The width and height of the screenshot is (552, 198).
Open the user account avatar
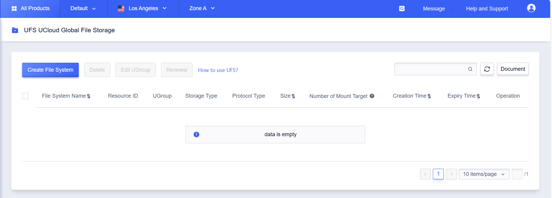[x=531, y=8]
